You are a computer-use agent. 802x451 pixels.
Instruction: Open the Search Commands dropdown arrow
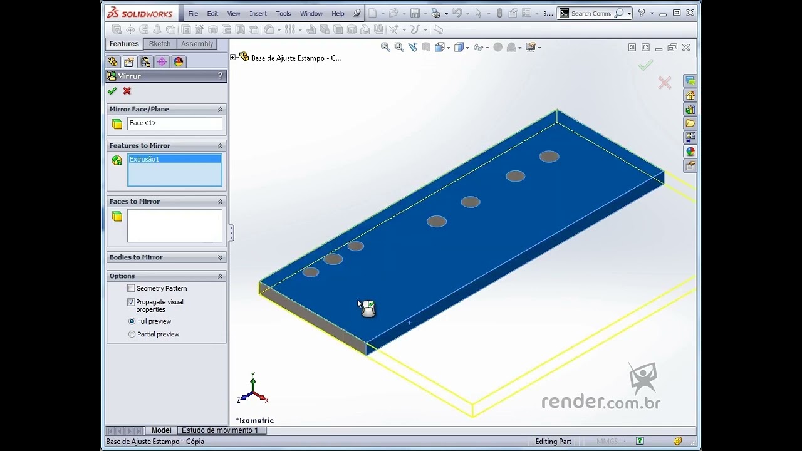pyautogui.click(x=629, y=13)
